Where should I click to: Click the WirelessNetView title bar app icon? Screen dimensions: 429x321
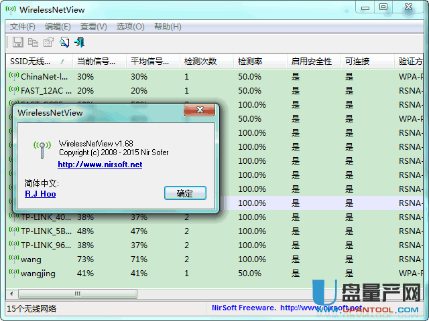coord(11,10)
